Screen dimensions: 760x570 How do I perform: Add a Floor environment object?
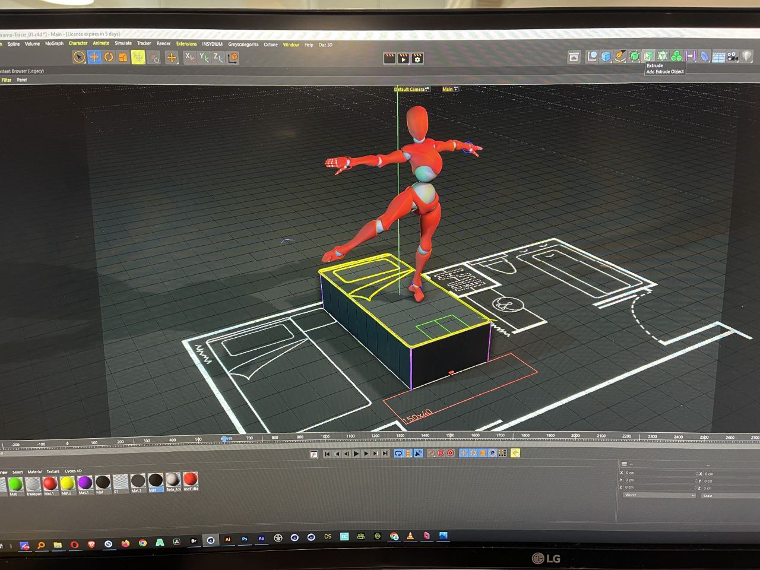(x=718, y=57)
